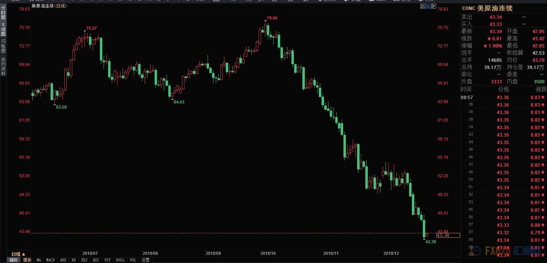Screen dimensions: 547x263
Task: Enable the MACD indicator
Action: pyautogui.click(x=50, y=260)
